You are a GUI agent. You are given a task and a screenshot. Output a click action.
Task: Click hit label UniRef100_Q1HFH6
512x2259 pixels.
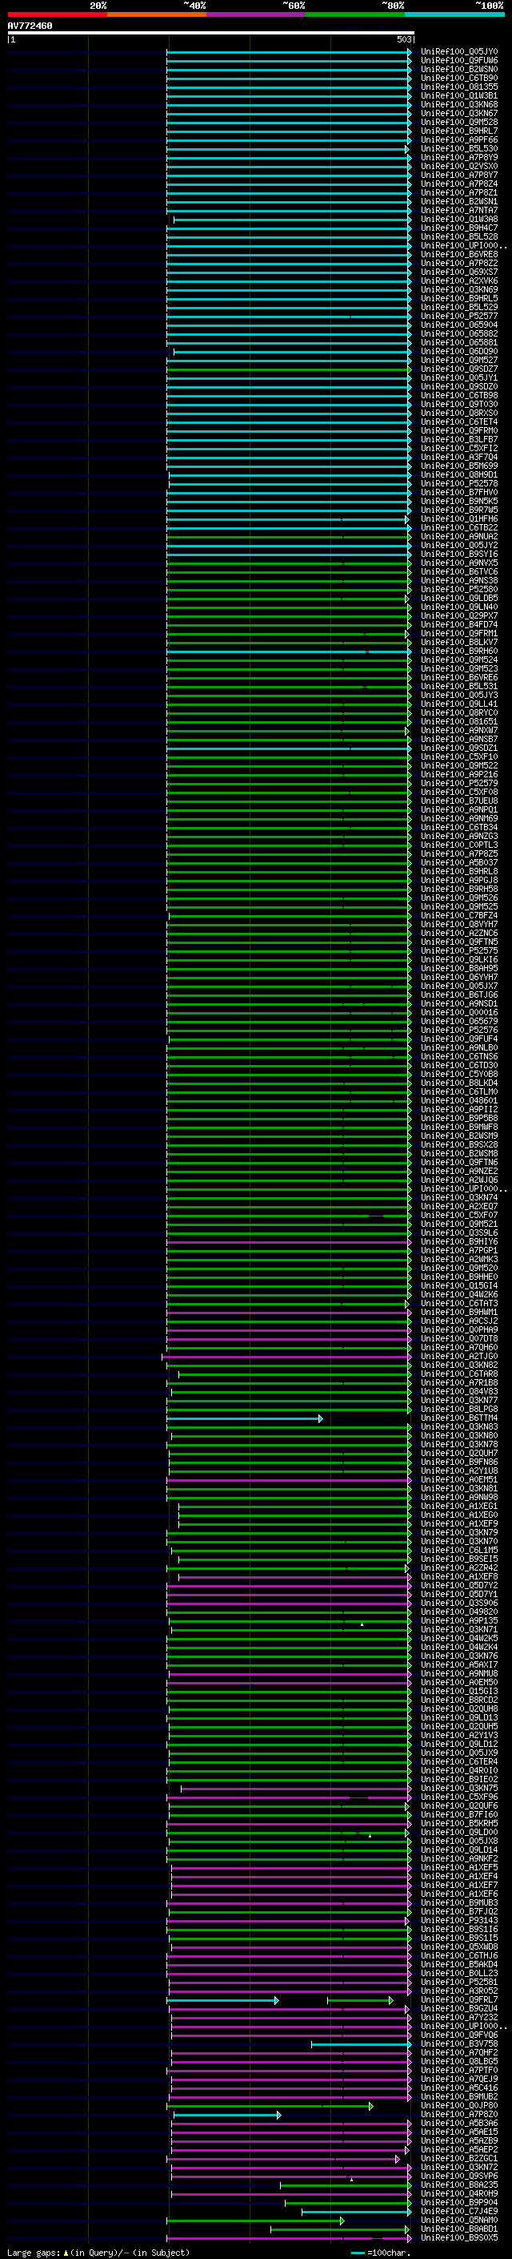click(x=458, y=519)
